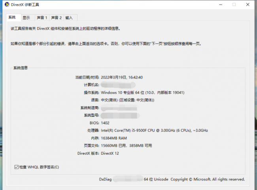Toggle 检查 WHQL 数字签名 checkbox

[x=16, y=167]
